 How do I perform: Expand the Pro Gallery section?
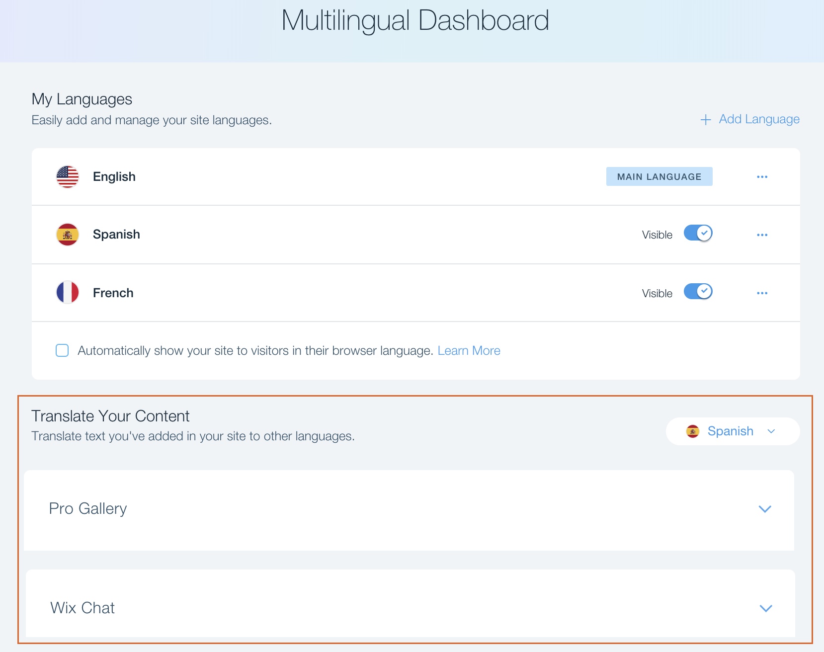765,509
